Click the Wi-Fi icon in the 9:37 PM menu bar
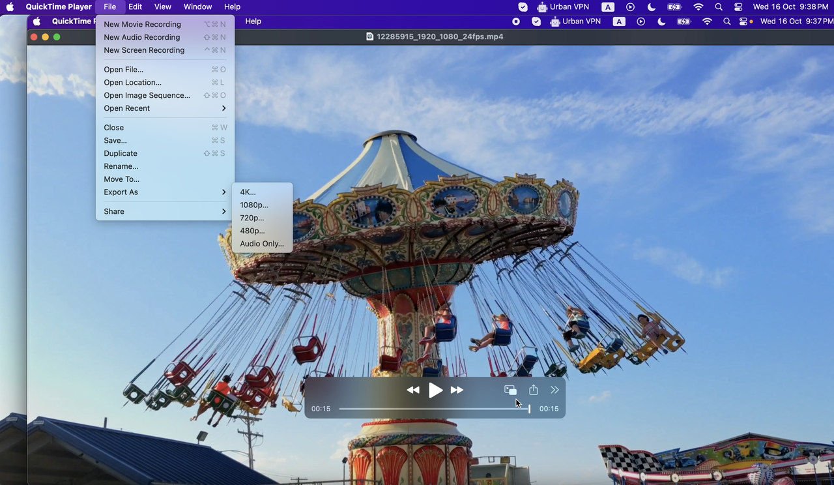The image size is (834, 485). (708, 22)
